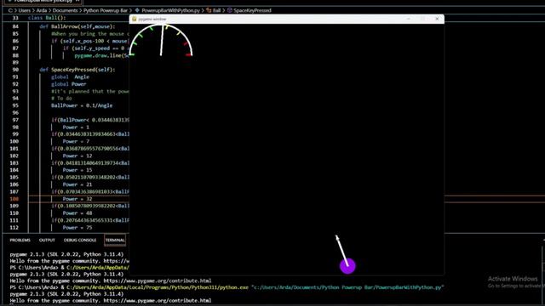
Task: Click the white aiming arrow above the ball
Action: [x=341, y=250]
